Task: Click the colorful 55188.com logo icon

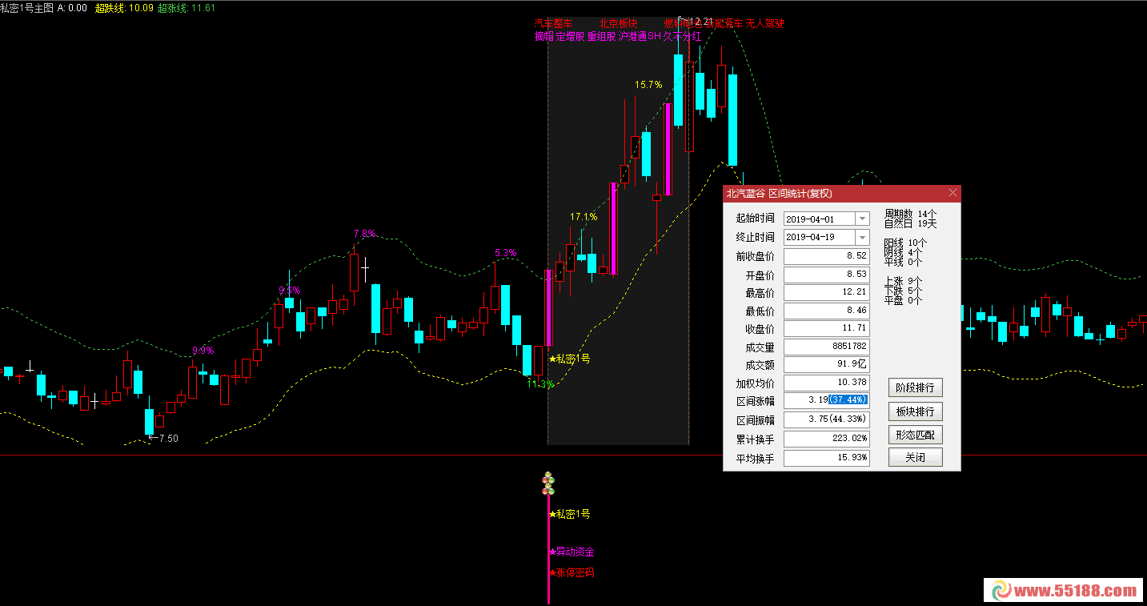Action: [1001, 590]
